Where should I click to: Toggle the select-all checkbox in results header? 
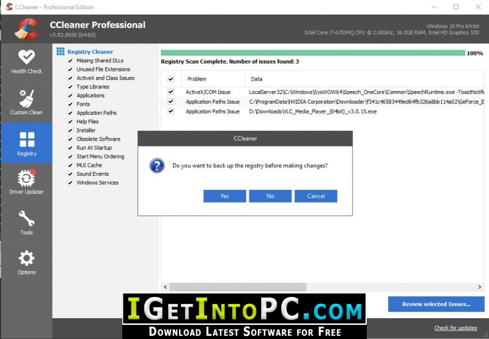tap(171, 79)
